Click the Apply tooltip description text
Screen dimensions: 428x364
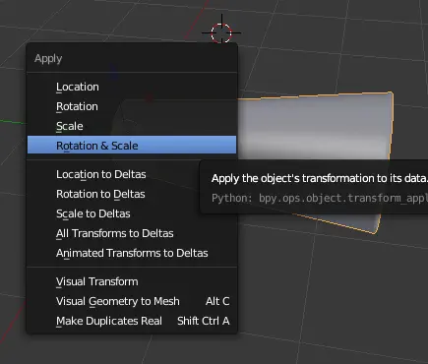[x=320, y=178]
